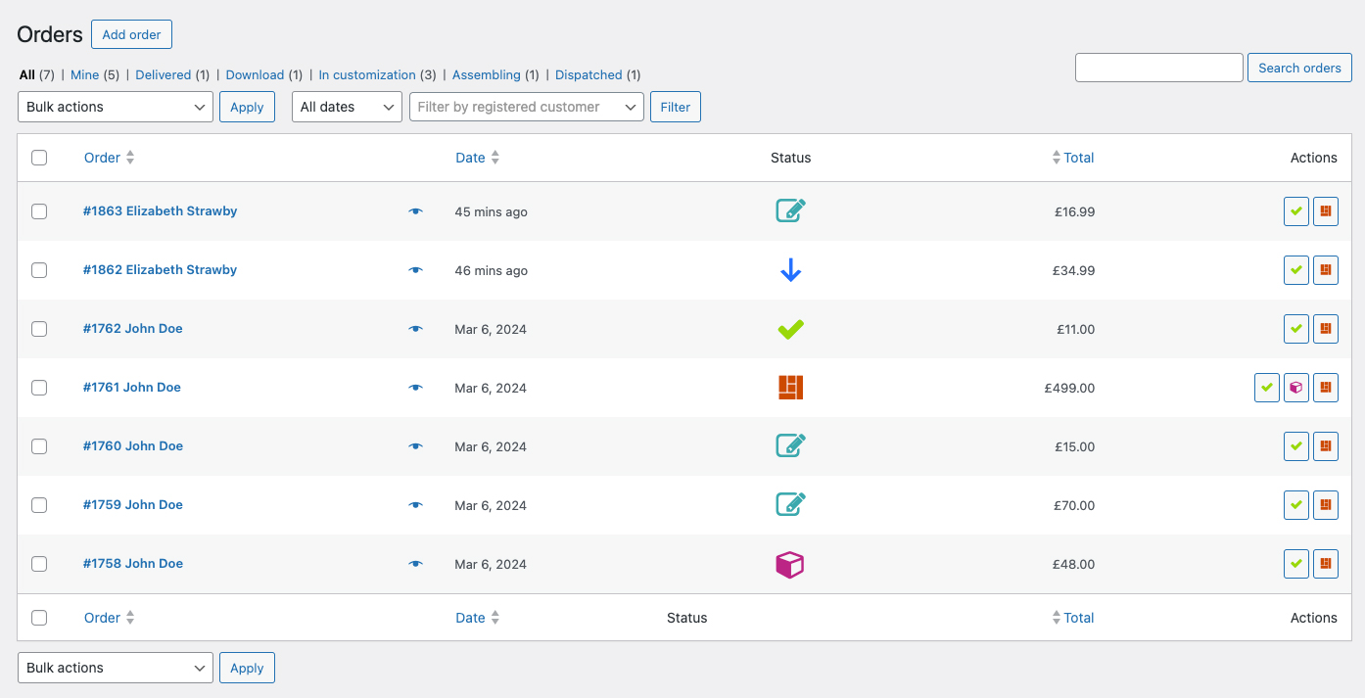
Task: Preview order #1760 using the eye icon
Action: pos(415,446)
